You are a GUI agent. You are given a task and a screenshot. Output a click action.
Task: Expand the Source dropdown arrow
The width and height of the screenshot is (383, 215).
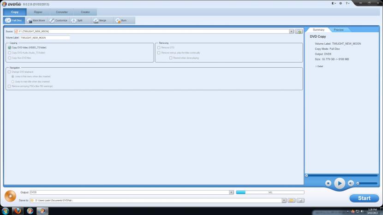[x=291, y=31]
